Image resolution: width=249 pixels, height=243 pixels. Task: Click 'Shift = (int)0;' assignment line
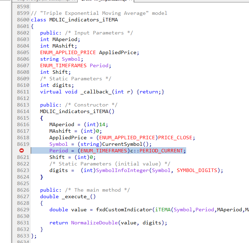click(73, 157)
